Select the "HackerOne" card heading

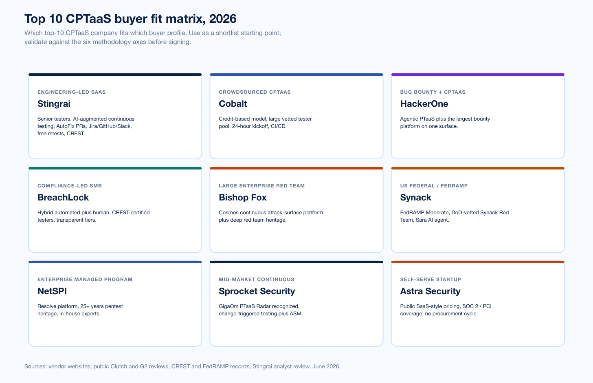[424, 104]
